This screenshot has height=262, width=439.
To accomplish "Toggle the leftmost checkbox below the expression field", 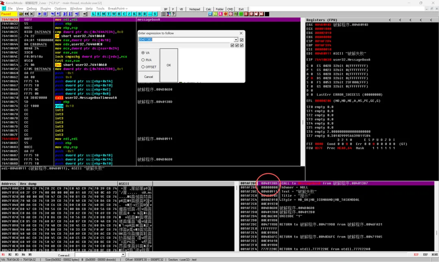I will tap(232, 45).
